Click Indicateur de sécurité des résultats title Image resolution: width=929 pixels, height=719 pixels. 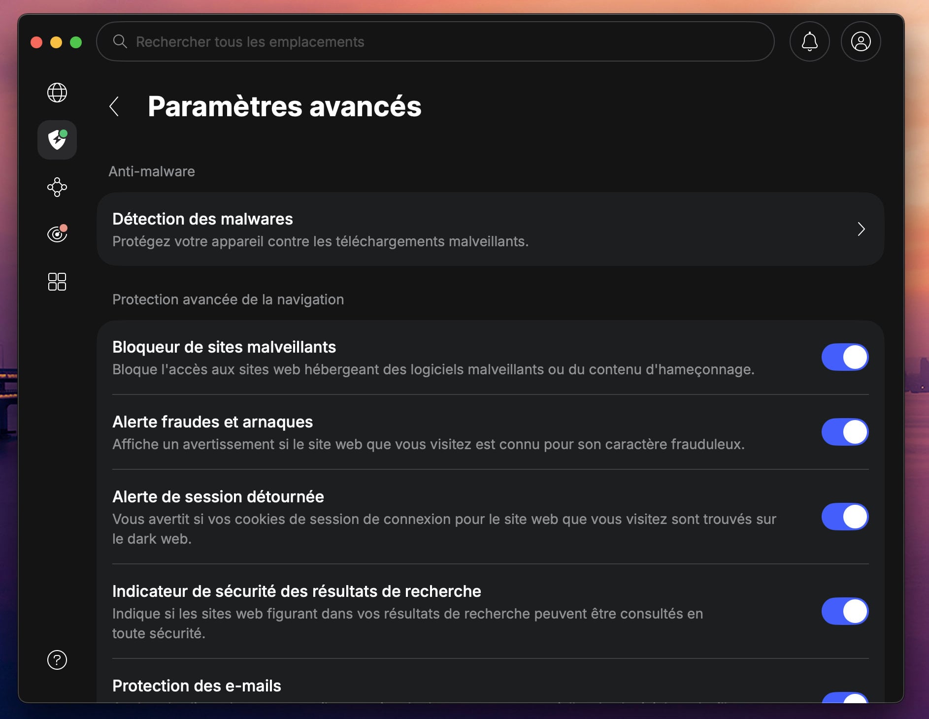click(x=297, y=591)
